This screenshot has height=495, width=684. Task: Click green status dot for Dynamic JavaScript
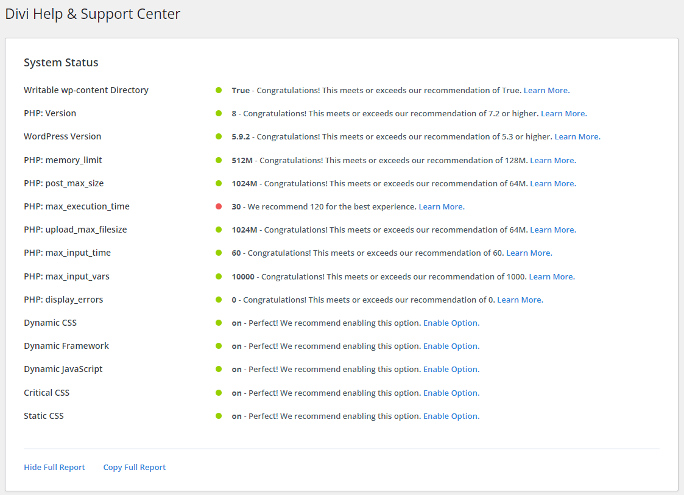coord(219,369)
